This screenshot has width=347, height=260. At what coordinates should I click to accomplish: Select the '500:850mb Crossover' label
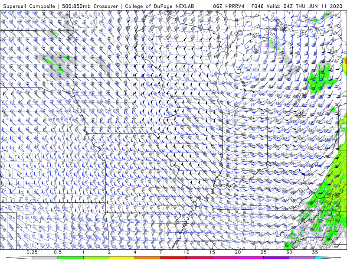90,6
